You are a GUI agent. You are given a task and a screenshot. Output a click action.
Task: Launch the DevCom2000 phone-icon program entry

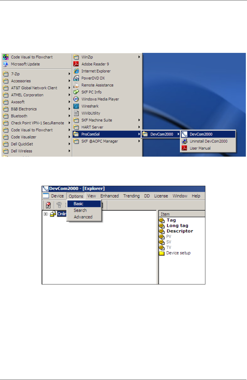[x=208, y=134]
